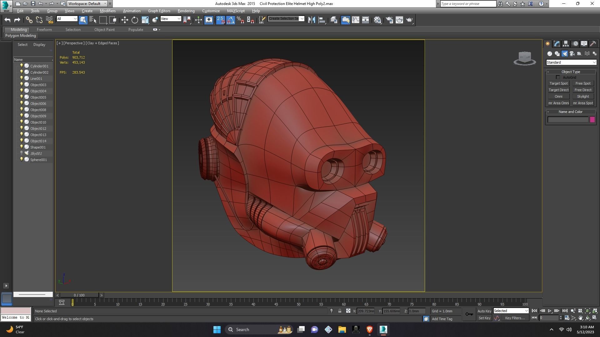Switch to the Modify panel
Image resolution: width=600 pixels, height=337 pixels.
click(557, 43)
